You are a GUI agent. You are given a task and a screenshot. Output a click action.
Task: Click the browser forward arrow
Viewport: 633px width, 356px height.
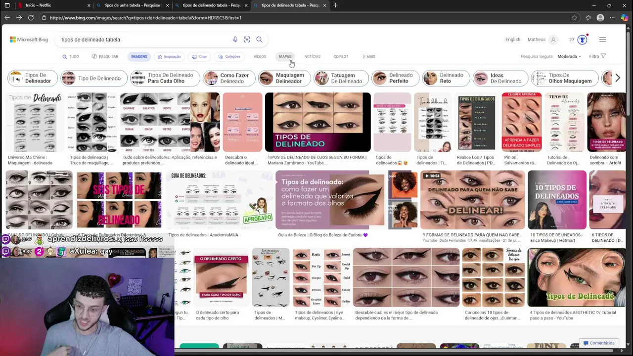click(x=19, y=18)
